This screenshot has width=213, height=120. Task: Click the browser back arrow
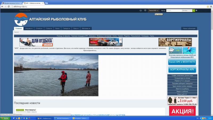pyautogui.click(x=2, y=6)
